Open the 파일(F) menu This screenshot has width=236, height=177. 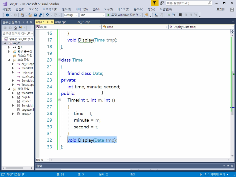coord(6,9)
